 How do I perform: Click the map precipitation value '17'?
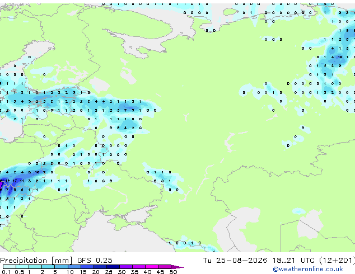point(15,181)
